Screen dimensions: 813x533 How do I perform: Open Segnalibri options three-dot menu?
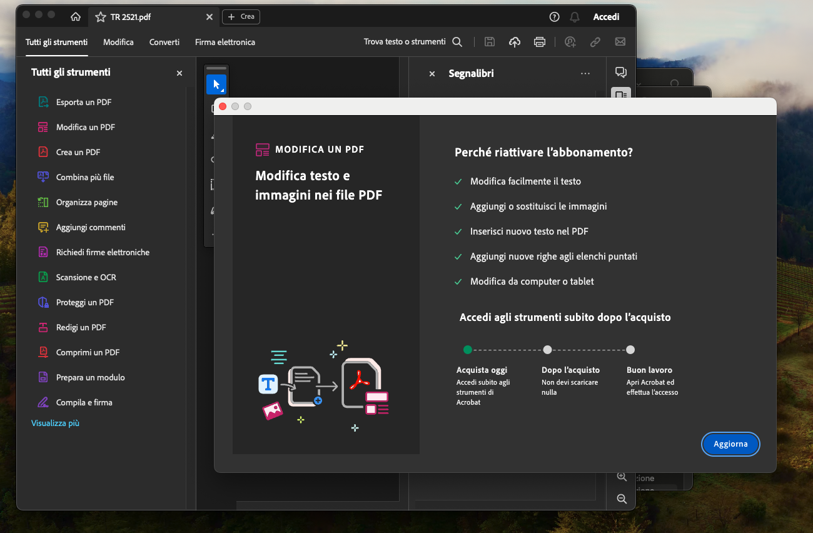[585, 74]
